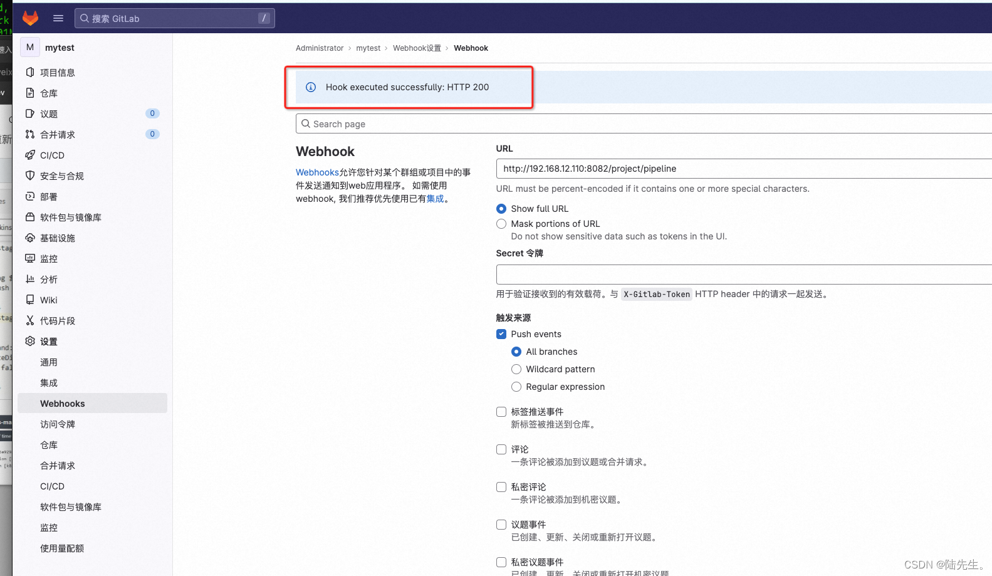The height and width of the screenshot is (576, 992).
Task: Click the packages and registries icon
Action: pos(30,217)
